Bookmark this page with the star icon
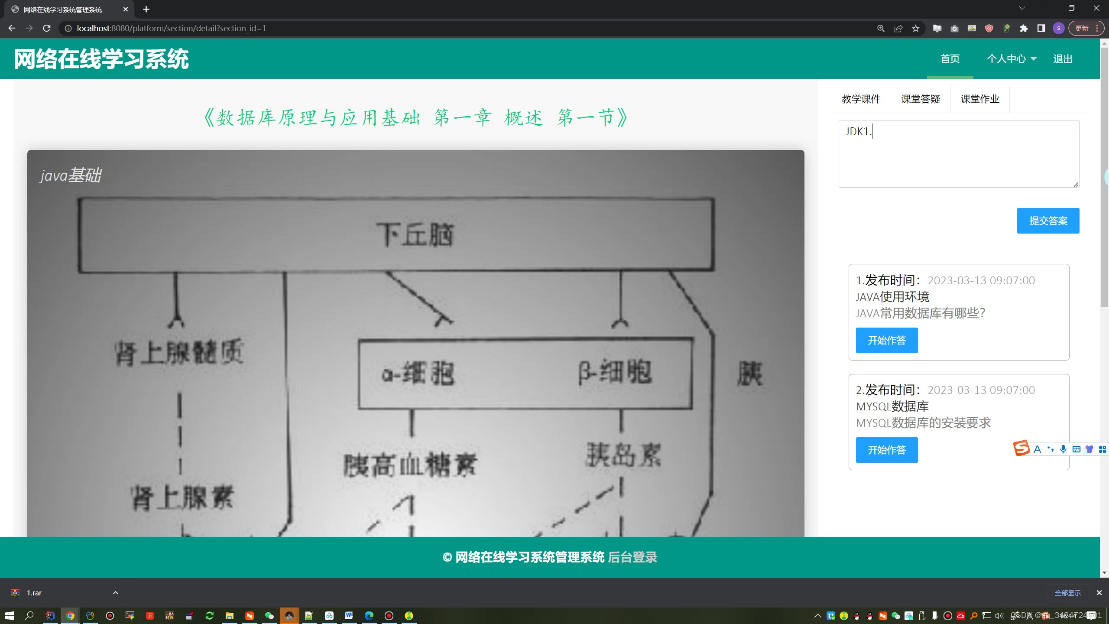The image size is (1109, 624). click(x=915, y=29)
